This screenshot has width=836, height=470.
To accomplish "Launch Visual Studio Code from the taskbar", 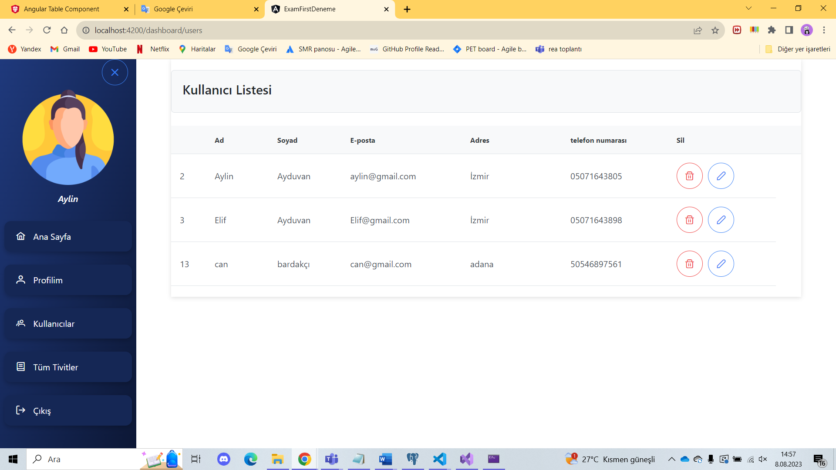I will click(440, 459).
